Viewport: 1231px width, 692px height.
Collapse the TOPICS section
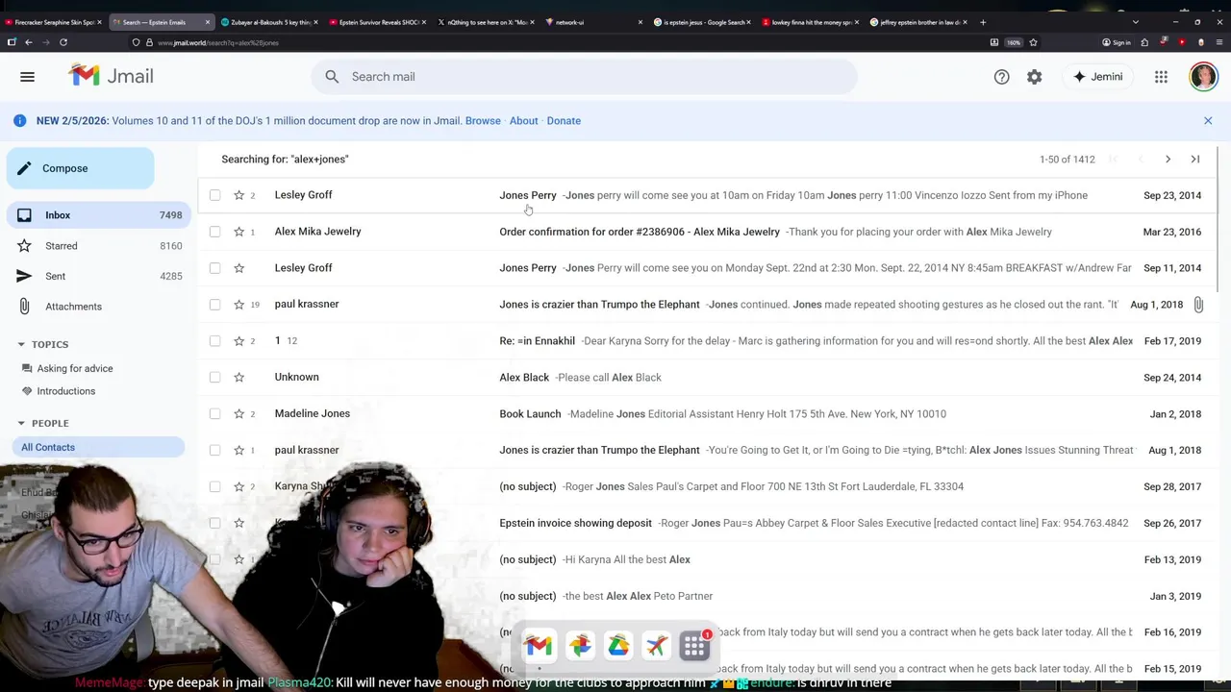click(21, 344)
